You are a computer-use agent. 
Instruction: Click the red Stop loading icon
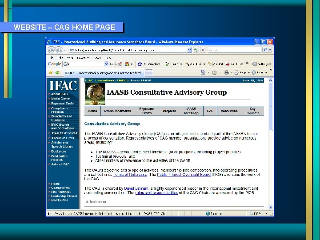(203, 50)
